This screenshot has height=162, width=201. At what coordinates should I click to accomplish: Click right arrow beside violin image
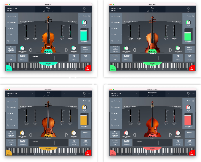[66, 50]
